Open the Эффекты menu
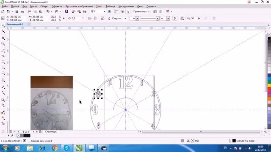The image size is (271, 152). tap(57, 6)
